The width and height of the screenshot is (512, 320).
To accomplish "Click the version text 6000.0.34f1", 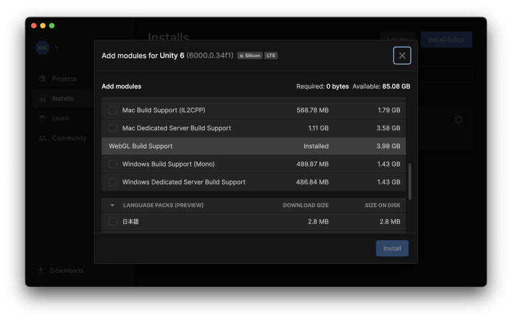I will [x=210, y=56].
